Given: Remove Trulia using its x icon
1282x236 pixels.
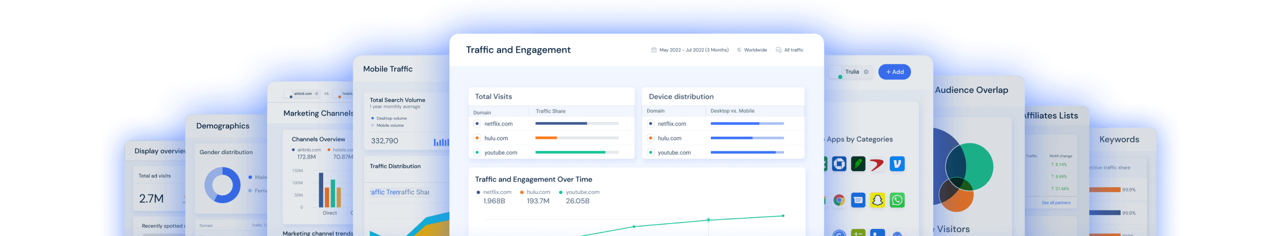Looking at the screenshot, I should (x=866, y=72).
